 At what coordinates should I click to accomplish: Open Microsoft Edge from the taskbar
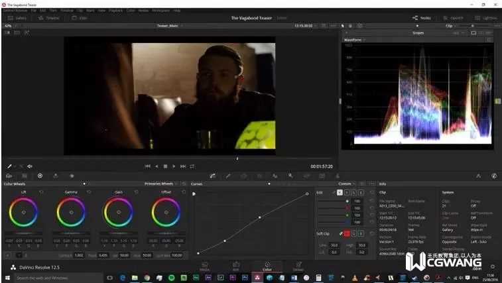tap(122, 278)
